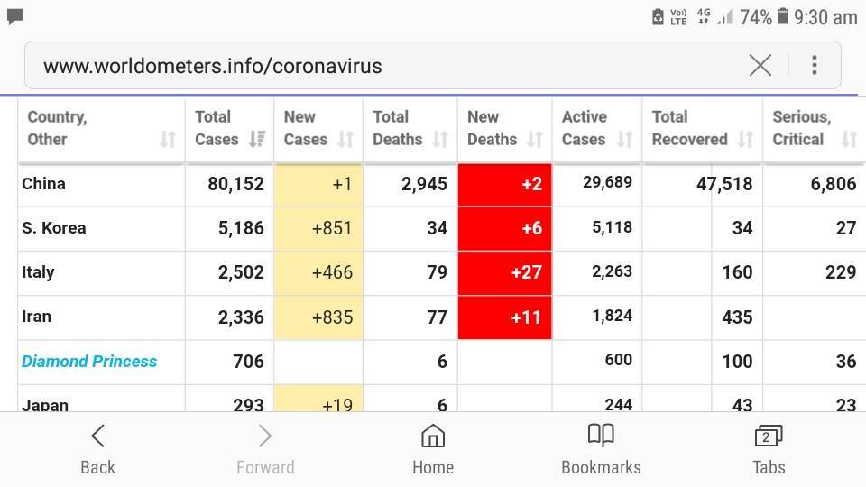Sort by Country, Other column header
The width and height of the screenshot is (866, 487).
pos(168,139)
